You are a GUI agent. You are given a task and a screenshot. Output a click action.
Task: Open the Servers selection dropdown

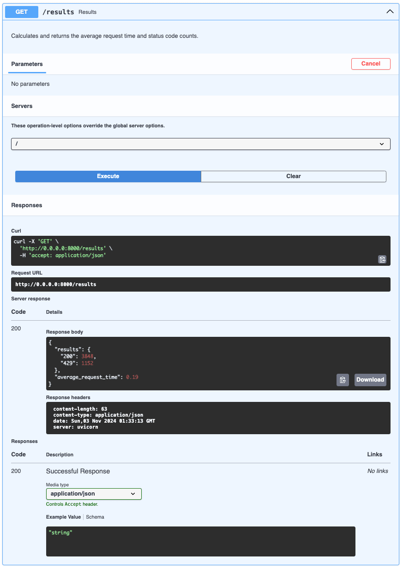tap(201, 143)
